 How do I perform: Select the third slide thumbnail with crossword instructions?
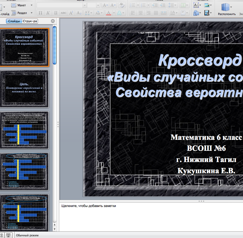pos(24,130)
